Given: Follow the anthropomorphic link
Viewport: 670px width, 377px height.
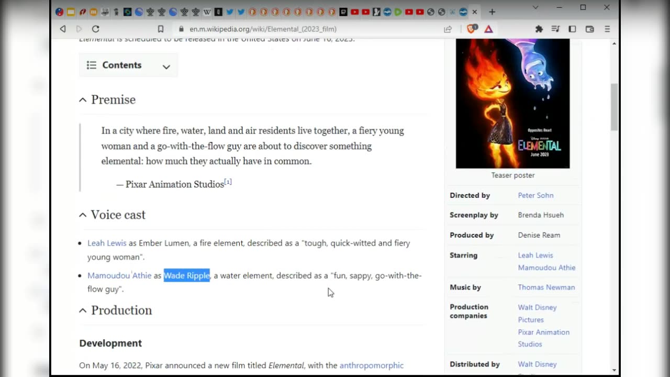Looking at the screenshot, I should 372,365.
